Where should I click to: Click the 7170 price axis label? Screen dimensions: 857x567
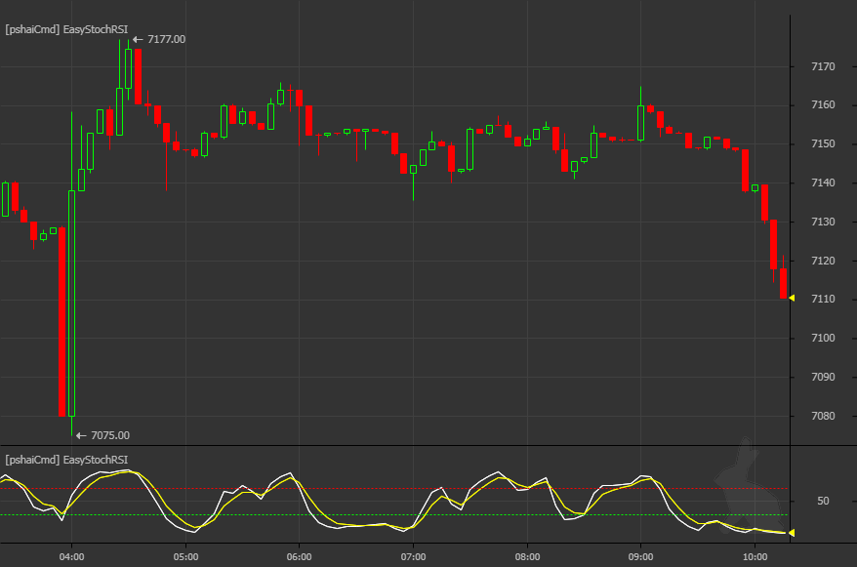click(823, 66)
